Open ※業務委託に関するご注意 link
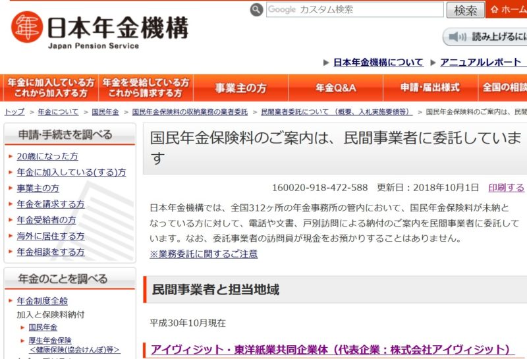 204,254
